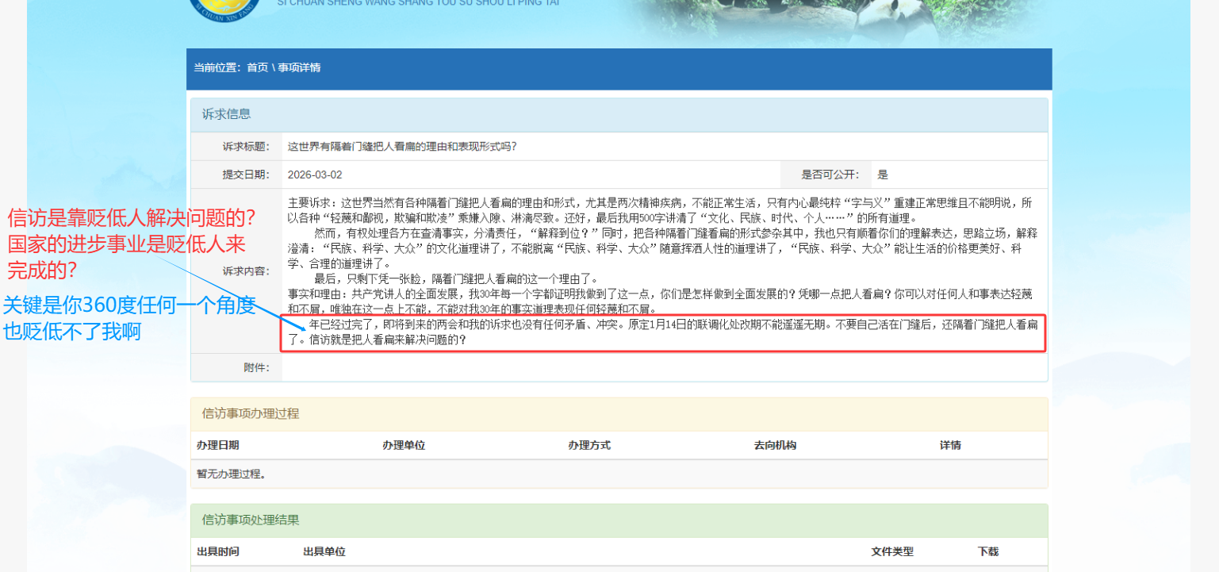Click the Sichuan Xinfang logo emblem

tap(215, 9)
